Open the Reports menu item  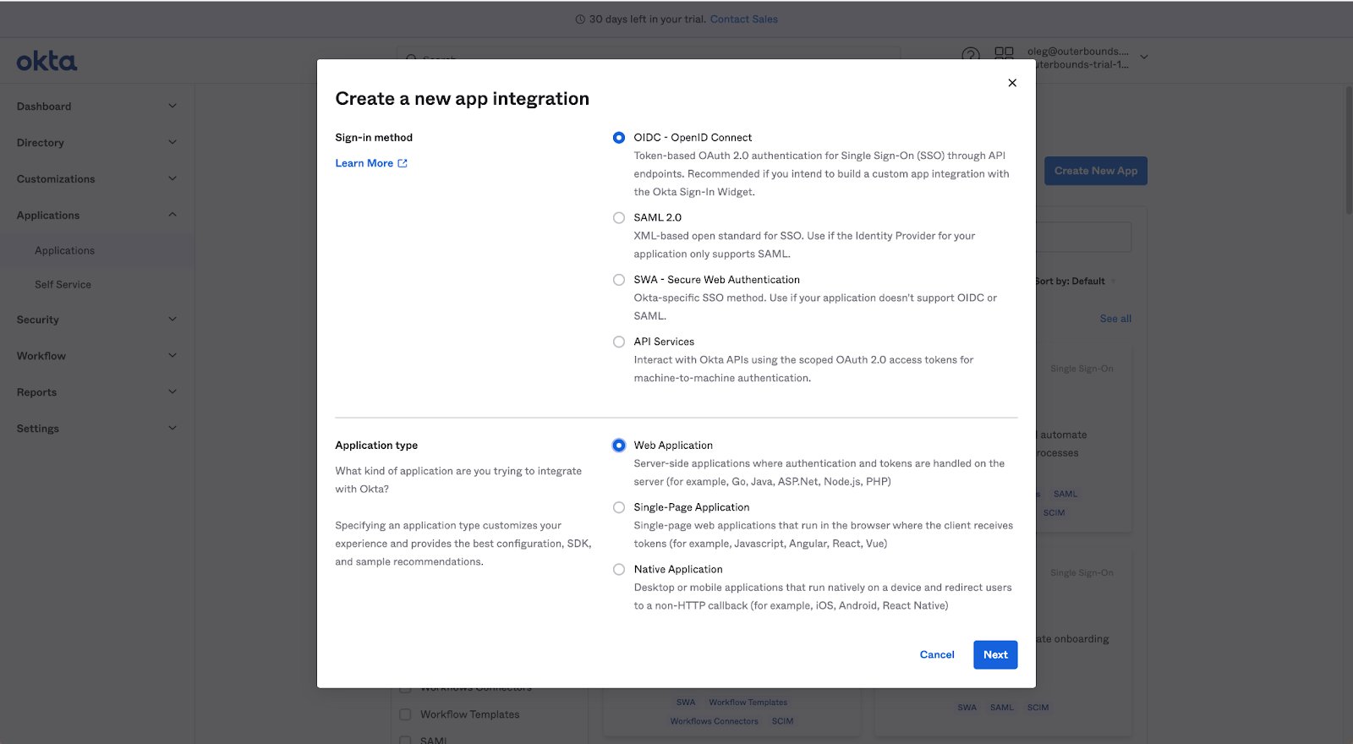tap(36, 392)
